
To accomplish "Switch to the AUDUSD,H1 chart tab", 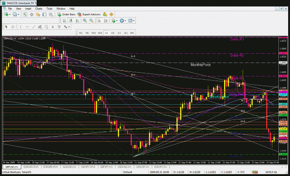I will pyautogui.click(x=70, y=167).
